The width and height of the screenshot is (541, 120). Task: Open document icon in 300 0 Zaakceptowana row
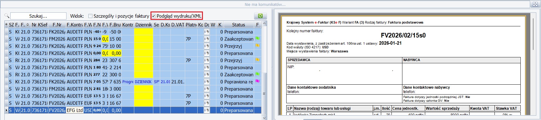pyautogui.click(x=207, y=74)
